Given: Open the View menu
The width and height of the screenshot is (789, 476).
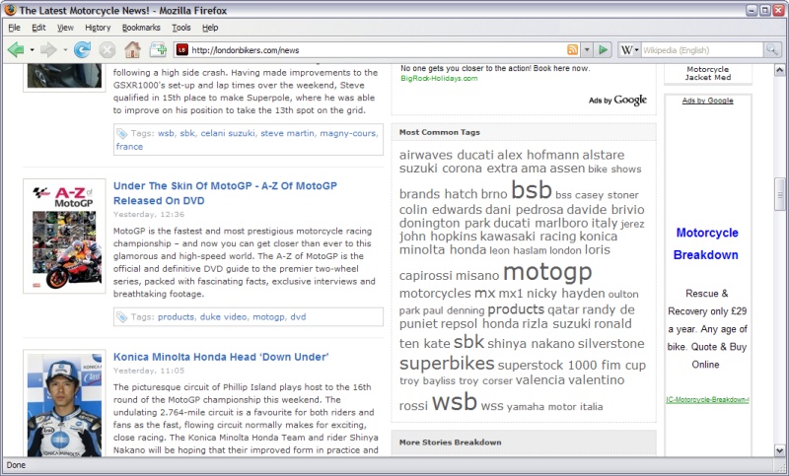Looking at the screenshot, I should click(x=65, y=28).
